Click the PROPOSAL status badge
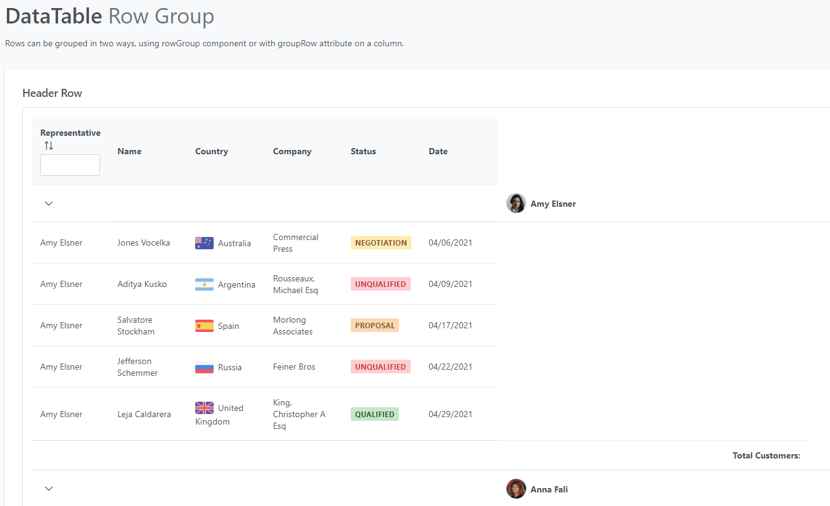Screen dimensions: 830x506 374,325
